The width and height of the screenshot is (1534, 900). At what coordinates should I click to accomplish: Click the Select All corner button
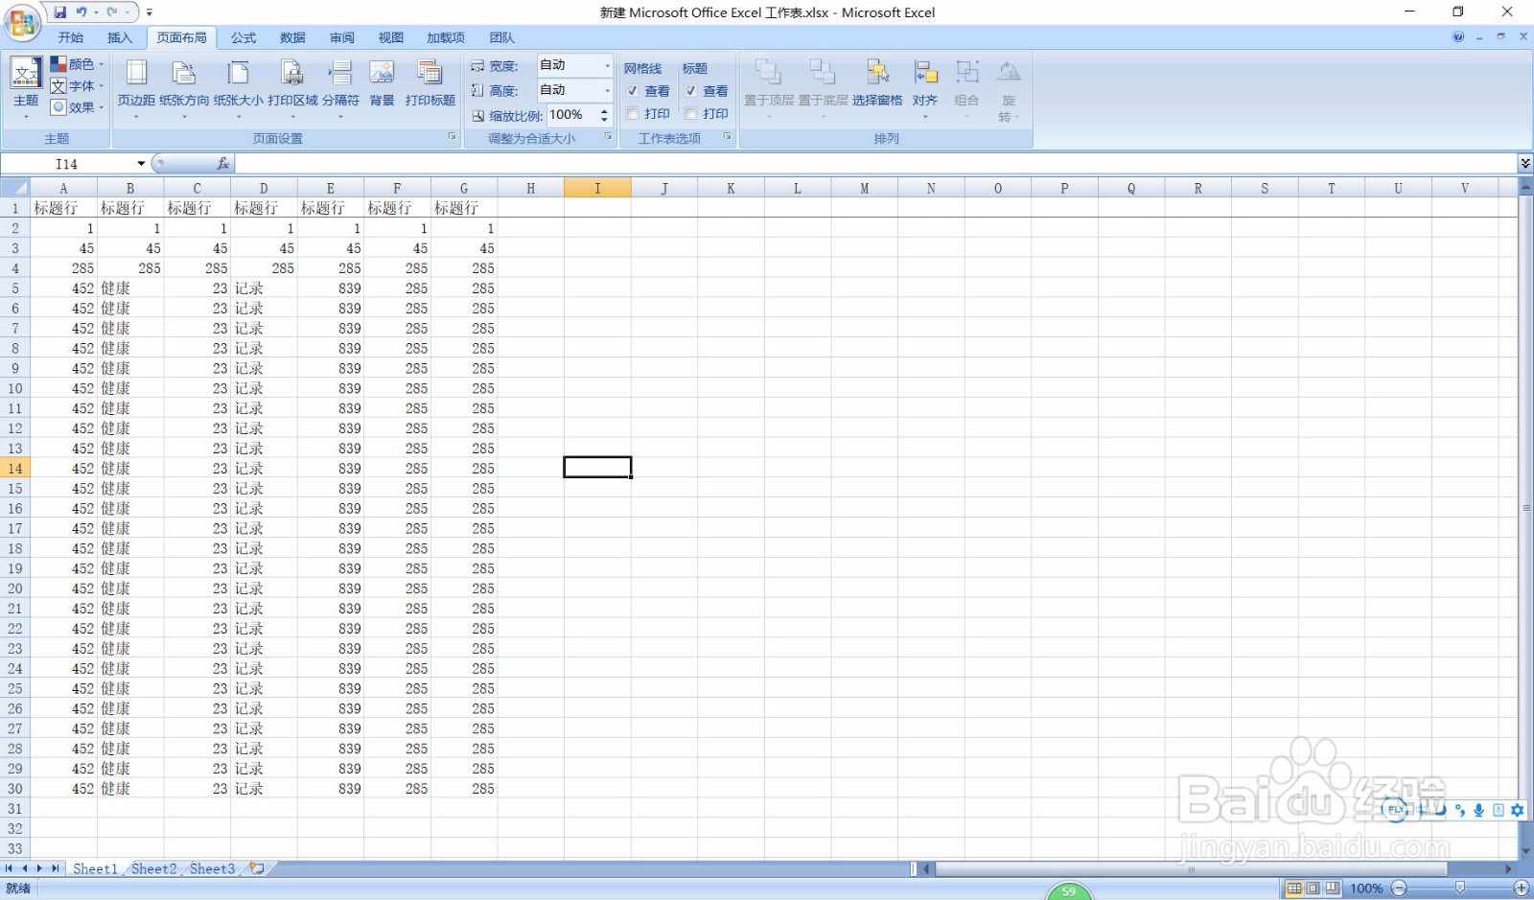(15, 188)
